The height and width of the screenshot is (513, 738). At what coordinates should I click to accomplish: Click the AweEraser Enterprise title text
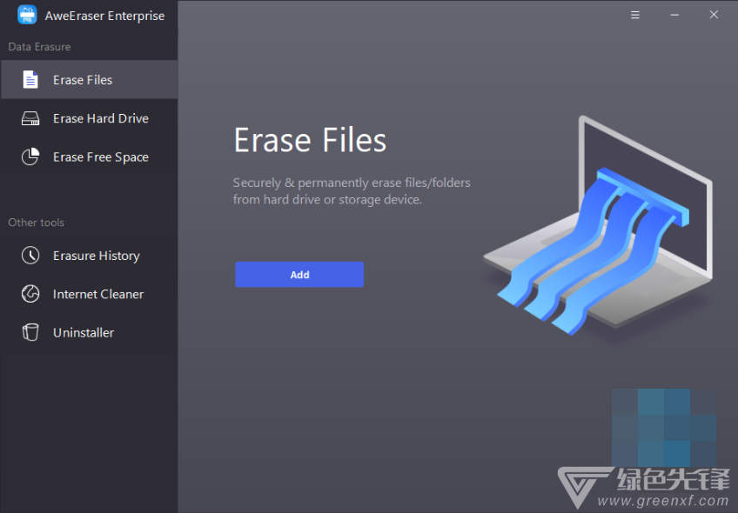104,16
